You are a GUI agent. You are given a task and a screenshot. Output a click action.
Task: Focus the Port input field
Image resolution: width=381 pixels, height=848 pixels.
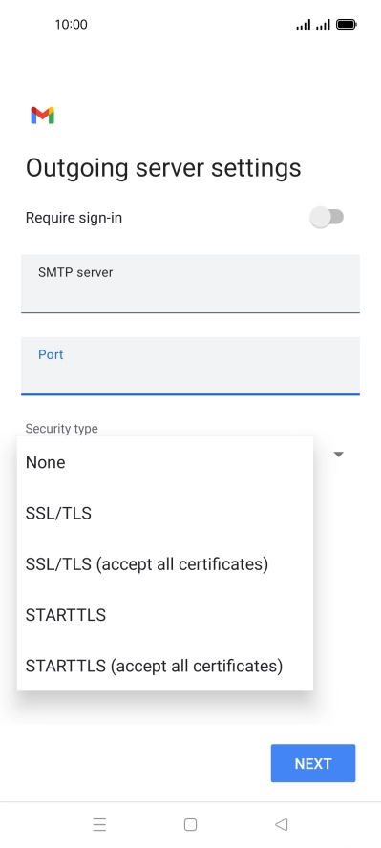tap(190, 366)
